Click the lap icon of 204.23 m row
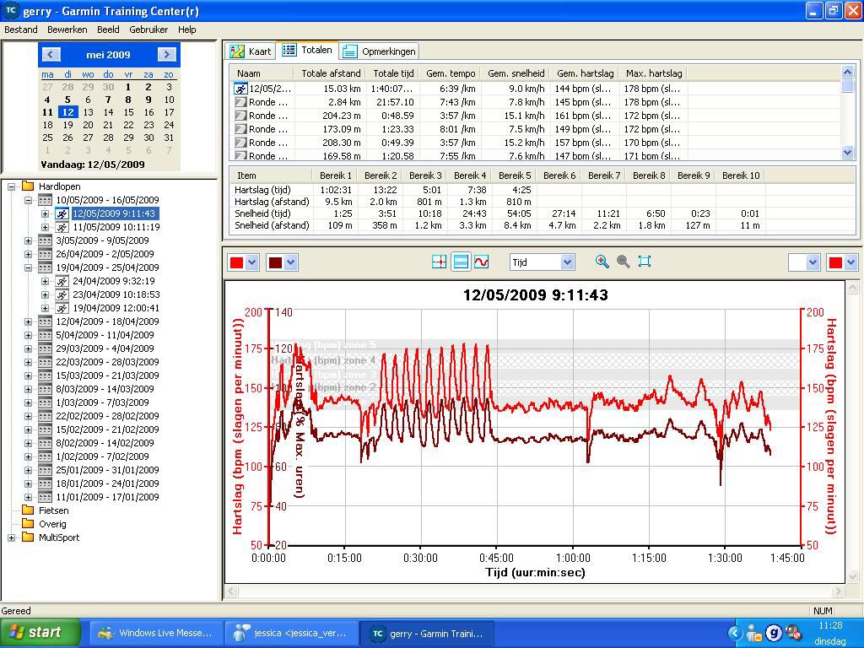 point(240,116)
